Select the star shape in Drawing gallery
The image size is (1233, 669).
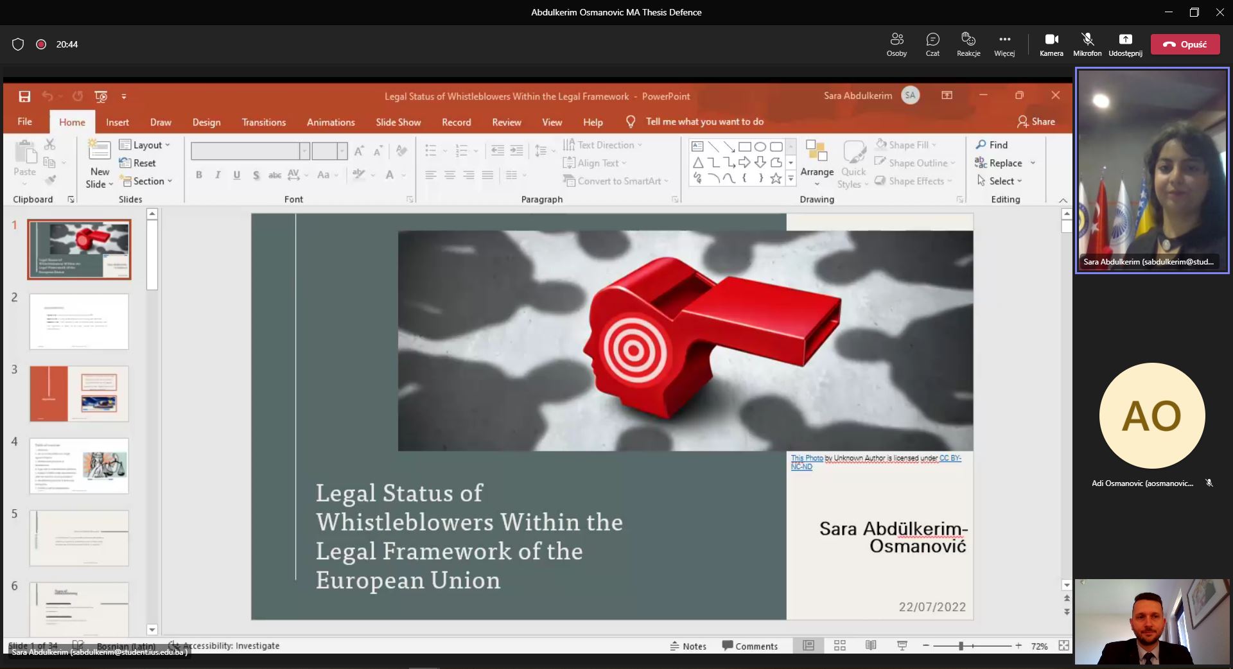click(x=776, y=178)
